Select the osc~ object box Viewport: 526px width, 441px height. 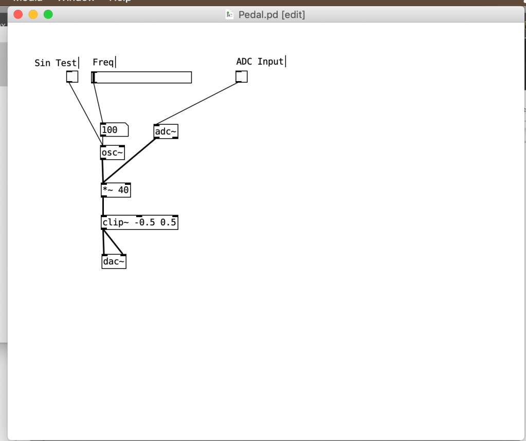113,153
